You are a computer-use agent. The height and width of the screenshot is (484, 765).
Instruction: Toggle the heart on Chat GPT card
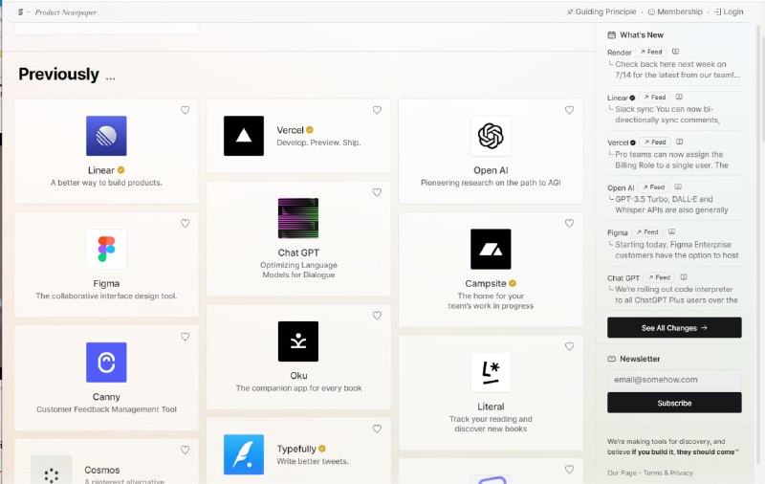377,193
